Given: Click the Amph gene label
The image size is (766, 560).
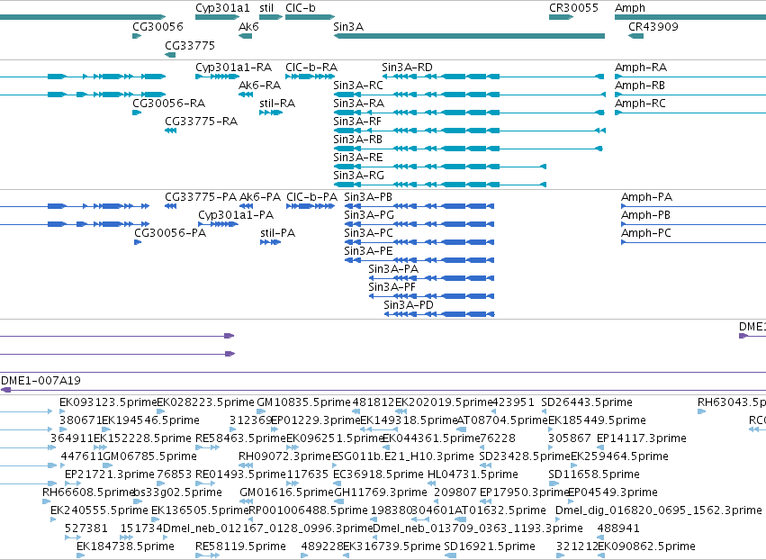Looking at the screenshot, I should point(630,8).
